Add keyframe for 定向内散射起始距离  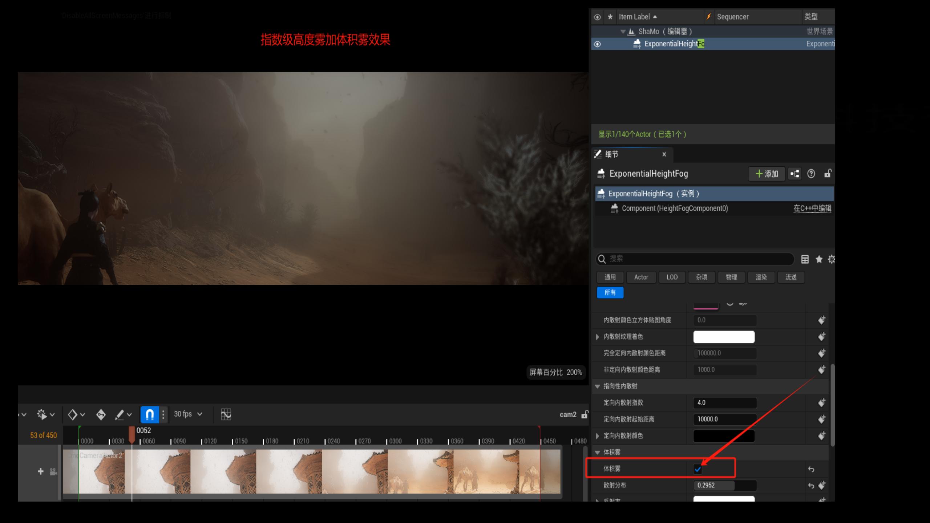(x=821, y=419)
